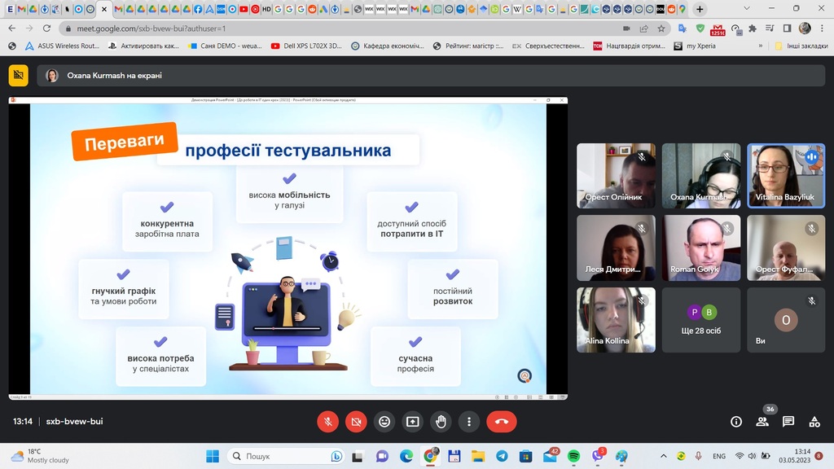Unmute the microphone in the call bar
Screen dimensions: 834x469
(327, 422)
